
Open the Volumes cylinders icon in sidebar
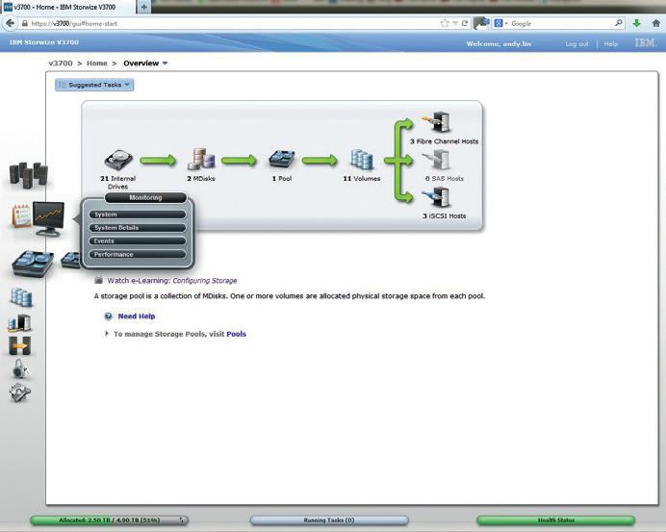coord(21,296)
